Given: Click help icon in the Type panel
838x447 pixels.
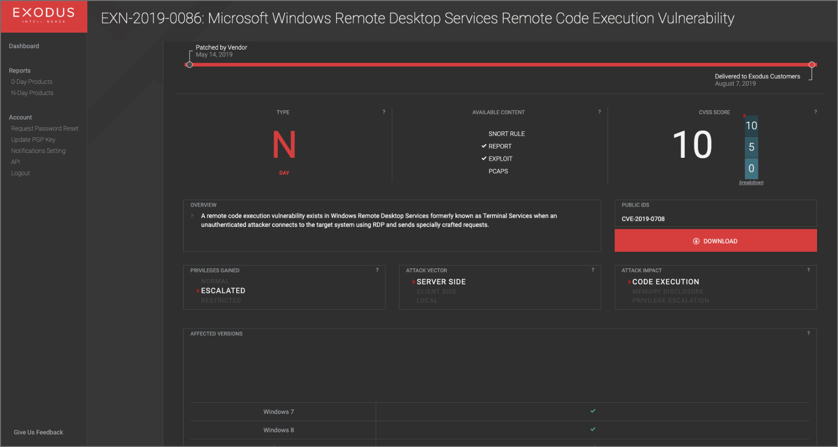Looking at the screenshot, I should pyautogui.click(x=384, y=112).
